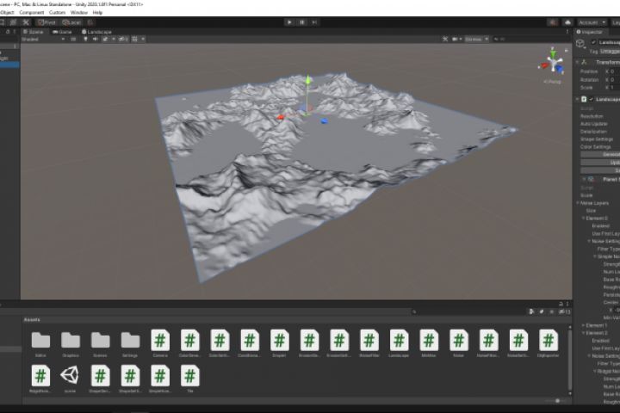The height and width of the screenshot is (413, 620).
Task: Click the Project panel vertical scrollbar
Action: (570, 359)
